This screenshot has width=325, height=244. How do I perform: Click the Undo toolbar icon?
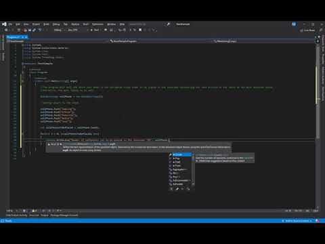(x=40, y=30)
